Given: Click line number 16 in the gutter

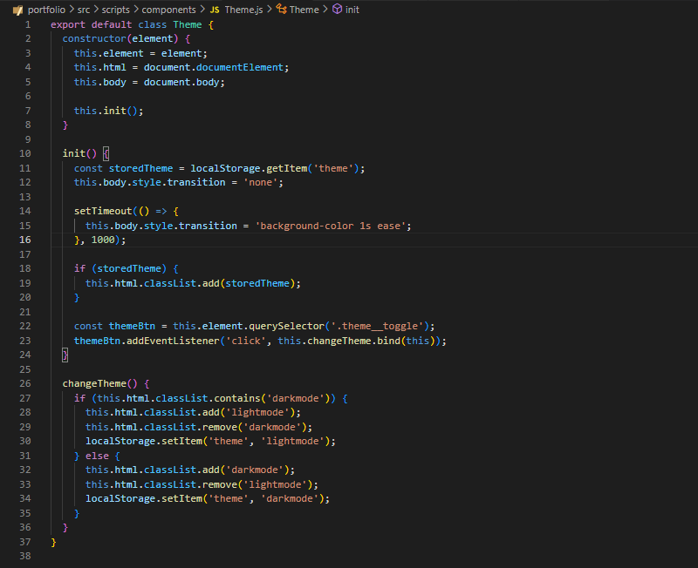Looking at the screenshot, I should (24, 240).
